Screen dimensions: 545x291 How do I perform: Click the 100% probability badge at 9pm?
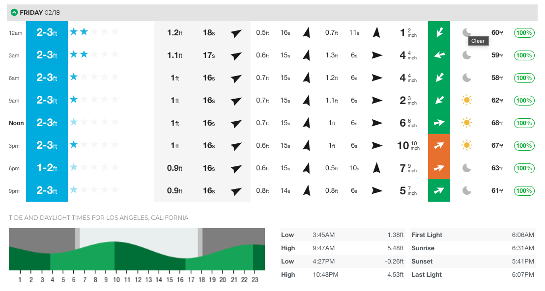pyautogui.click(x=524, y=191)
